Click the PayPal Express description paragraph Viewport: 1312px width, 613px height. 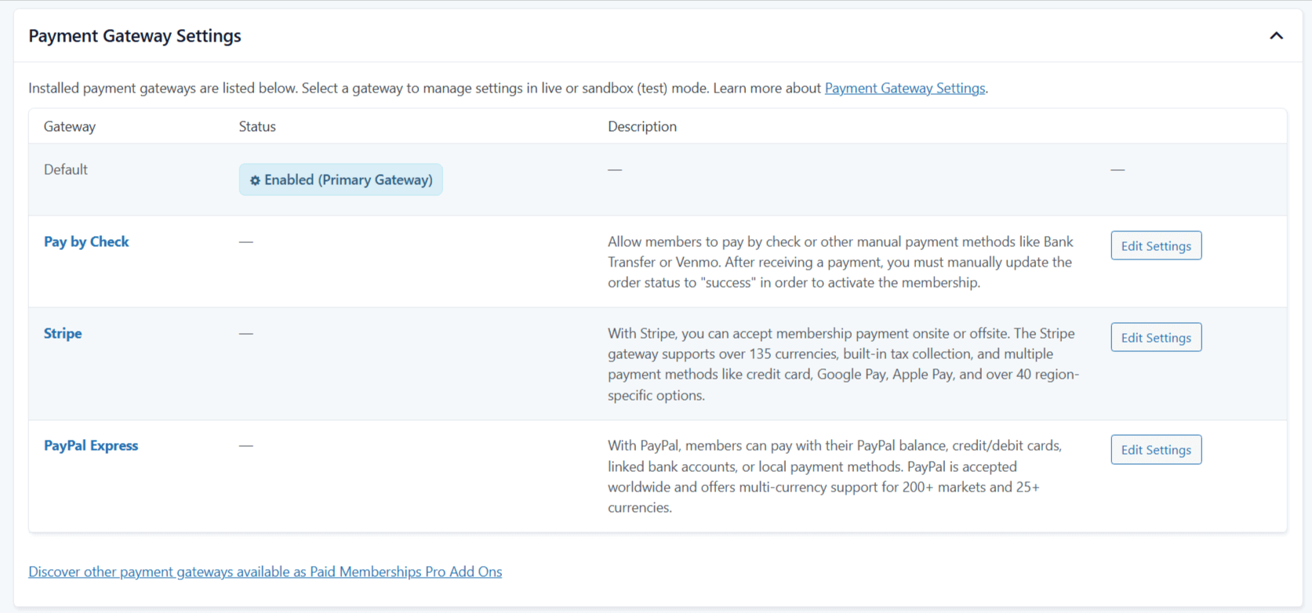pos(835,476)
